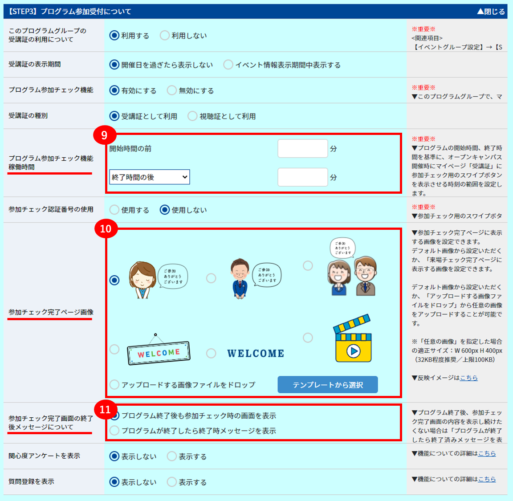Open こちら link in 関心度アンケート row
This screenshot has width=513, height=501.
coord(487,453)
